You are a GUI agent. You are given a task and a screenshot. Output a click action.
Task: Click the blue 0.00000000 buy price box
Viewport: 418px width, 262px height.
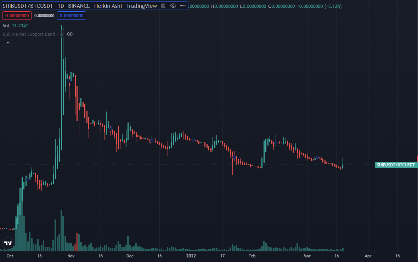click(x=72, y=16)
